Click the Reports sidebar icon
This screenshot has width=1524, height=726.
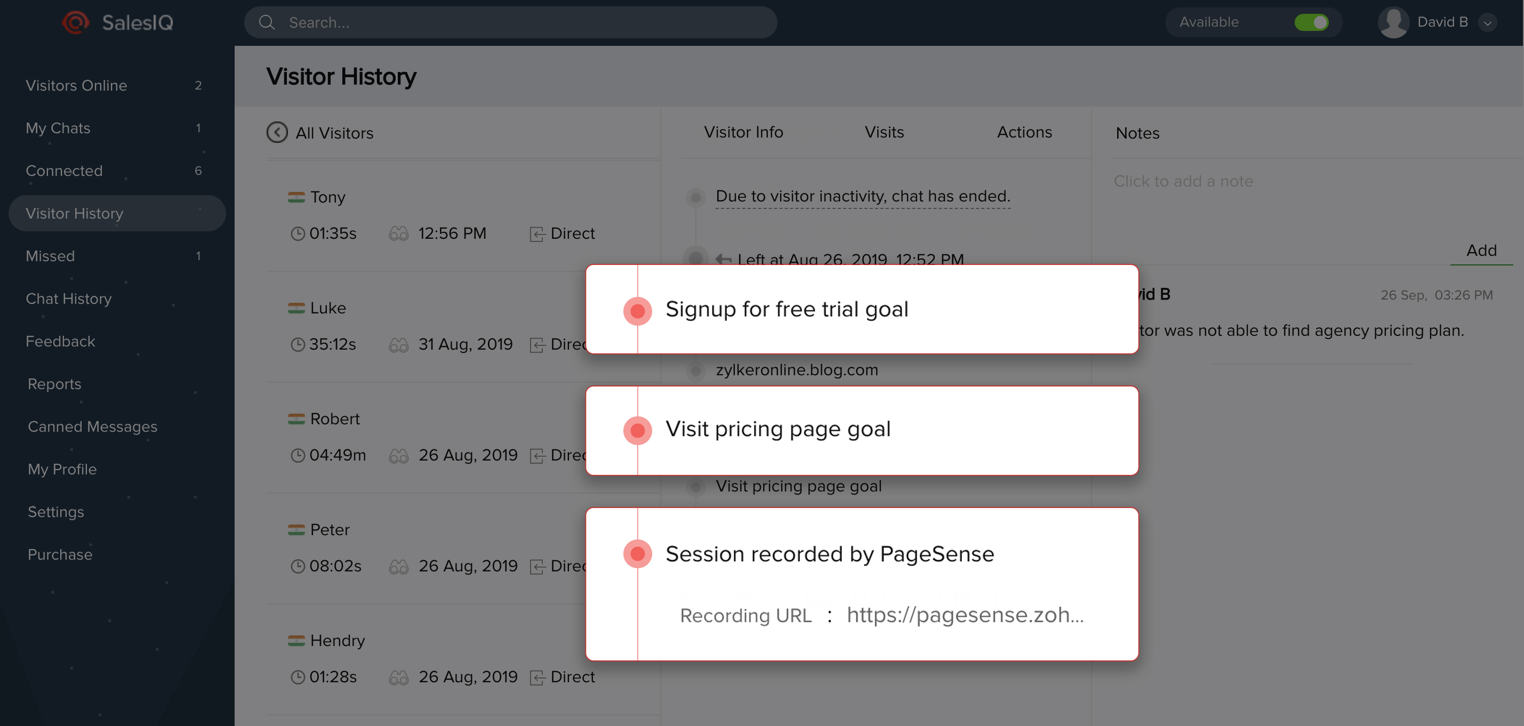pos(53,383)
